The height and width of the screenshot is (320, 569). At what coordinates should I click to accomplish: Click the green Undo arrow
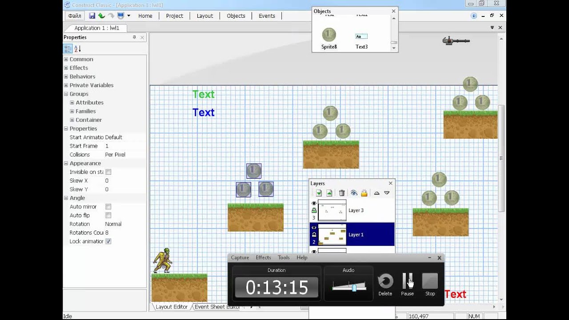[x=101, y=16]
